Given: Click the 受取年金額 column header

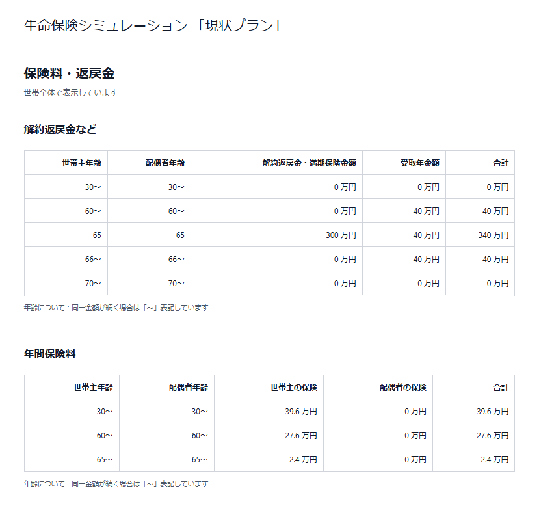Looking at the screenshot, I should tap(419, 163).
